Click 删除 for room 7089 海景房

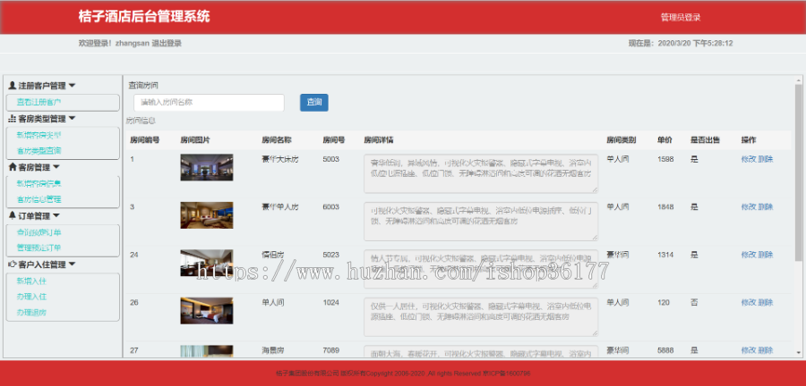pyautogui.click(x=766, y=350)
